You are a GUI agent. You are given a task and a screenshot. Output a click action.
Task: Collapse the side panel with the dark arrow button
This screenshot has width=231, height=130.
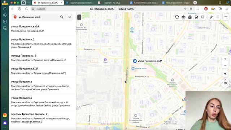click(x=79, y=17)
